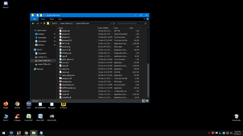Screen dimensions: 243x136
Task: Select the PB CHAMPION desktop icon
Action: (40, 105)
